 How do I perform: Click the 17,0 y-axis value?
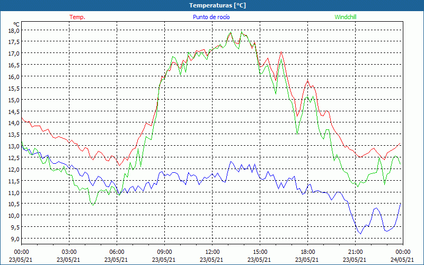[x=14, y=54]
